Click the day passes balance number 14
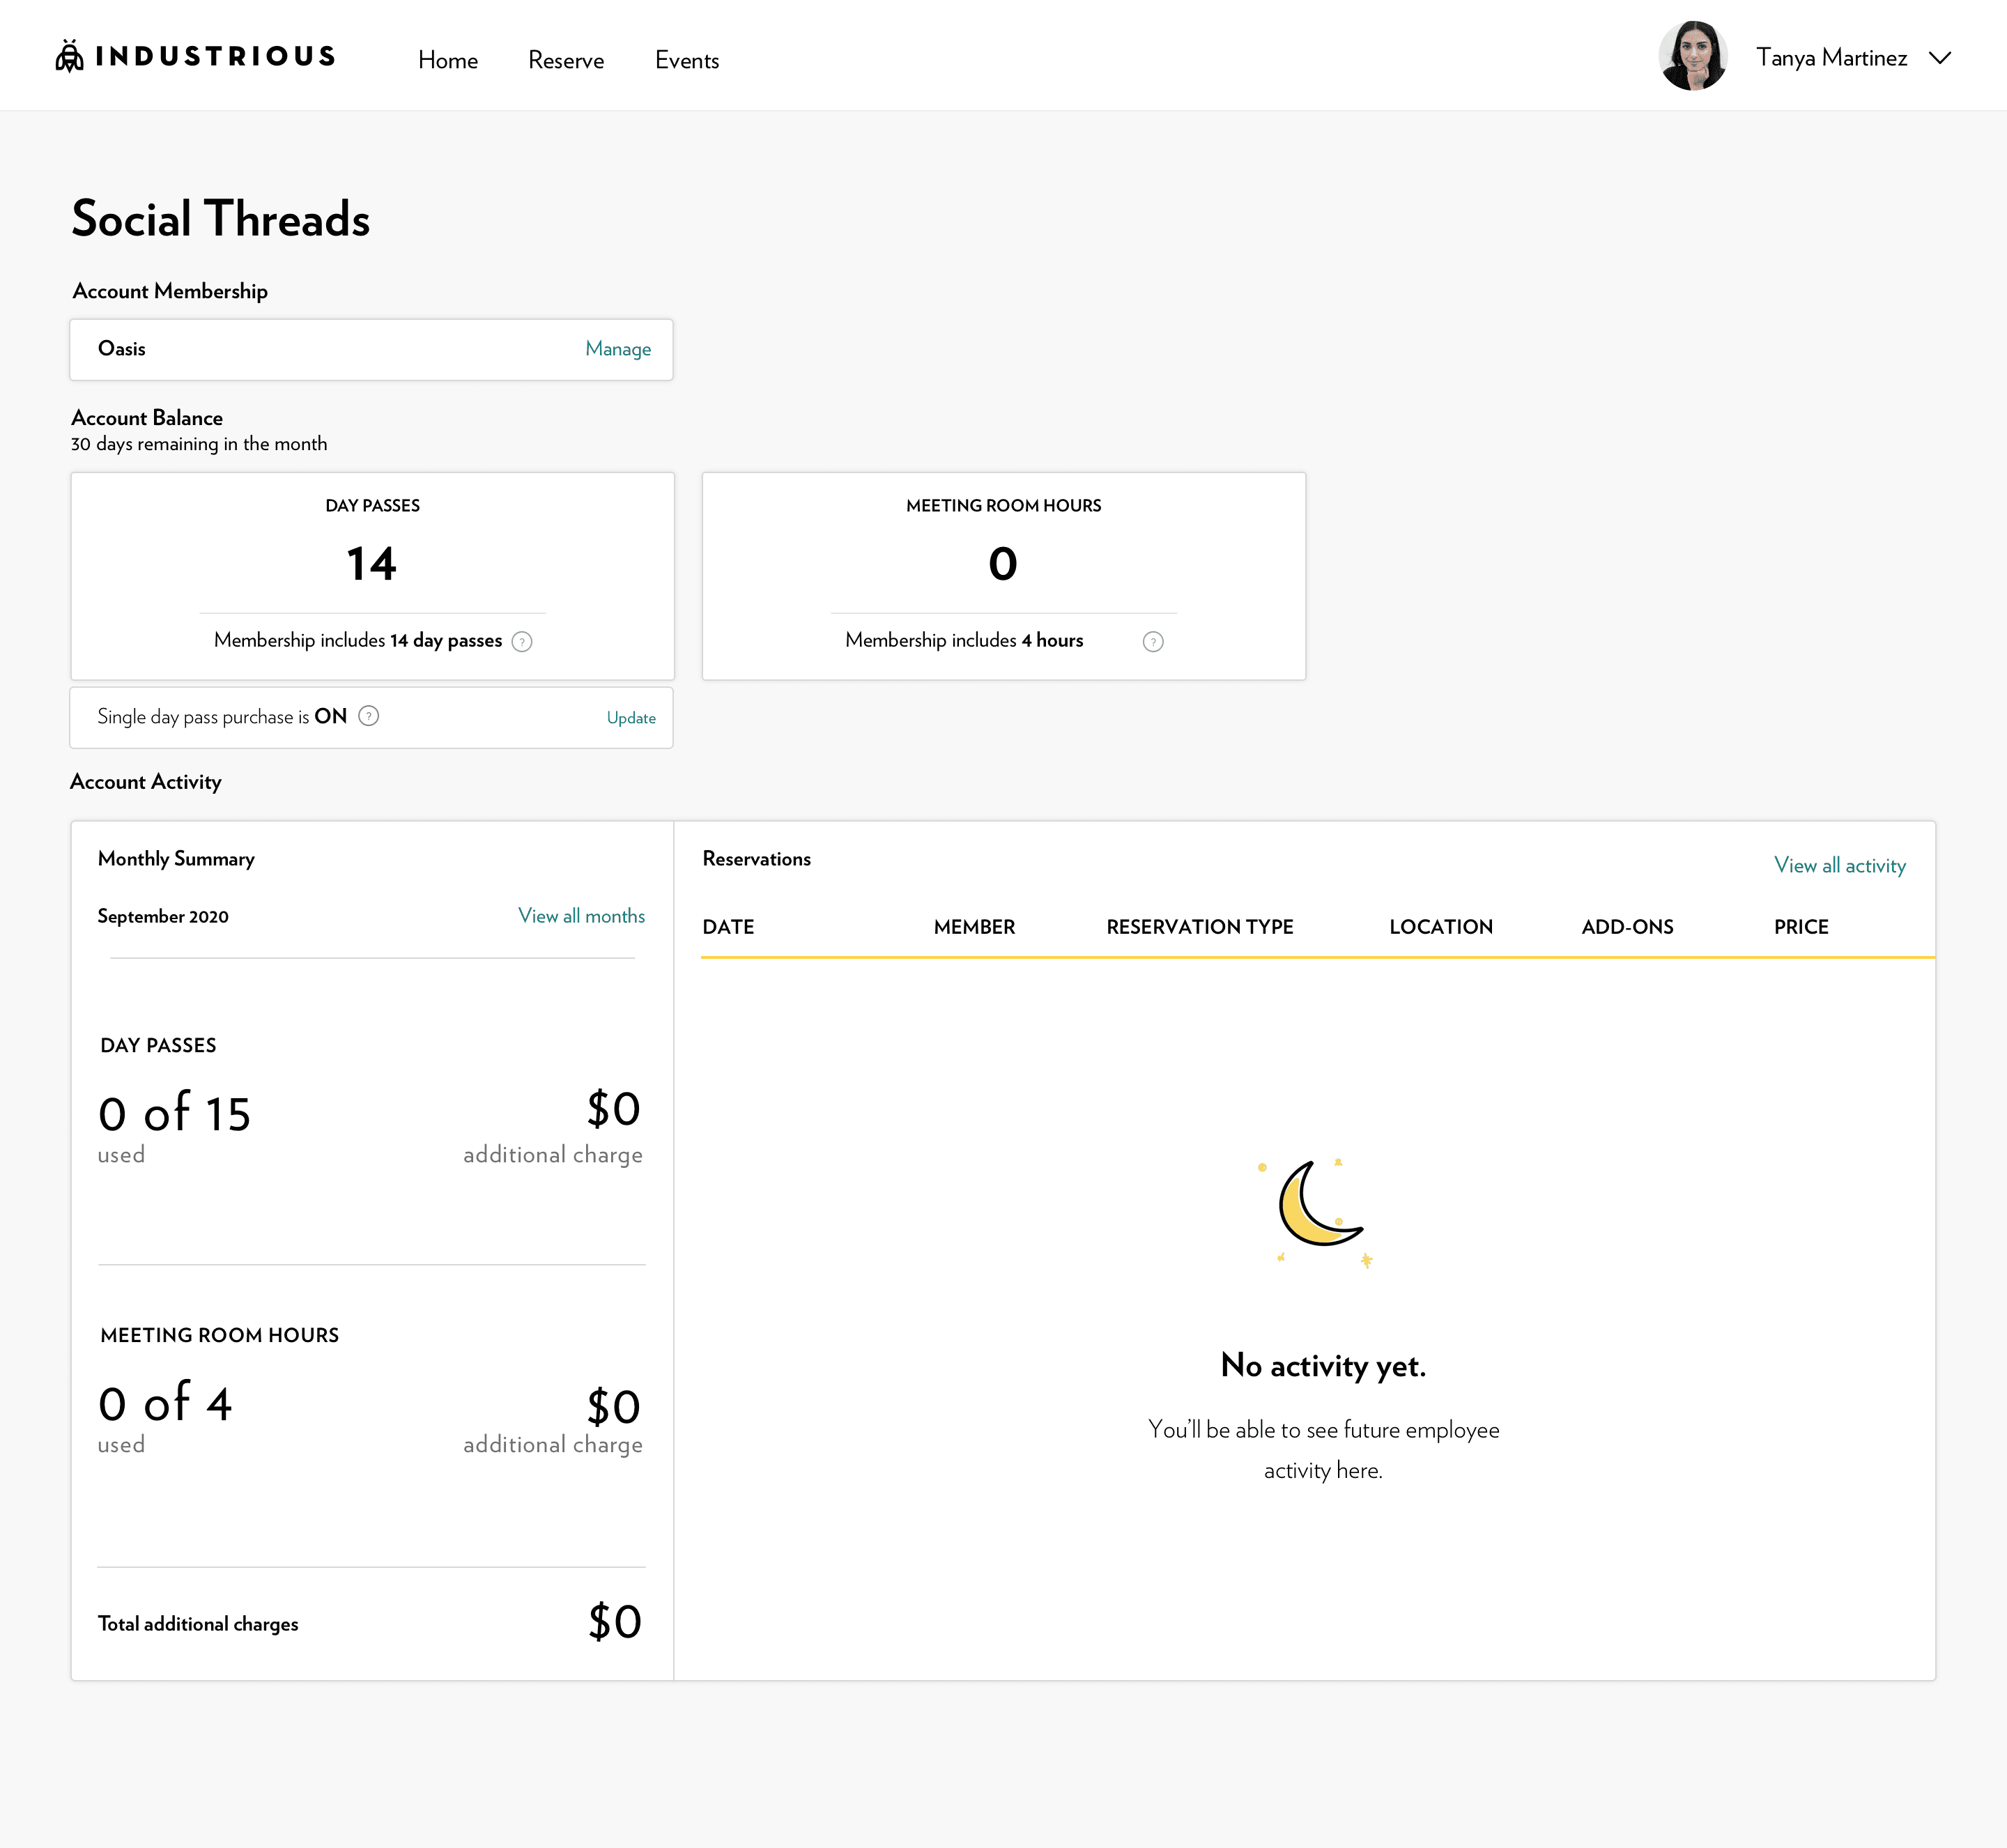This screenshot has width=2007, height=1848. click(x=372, y=564)
